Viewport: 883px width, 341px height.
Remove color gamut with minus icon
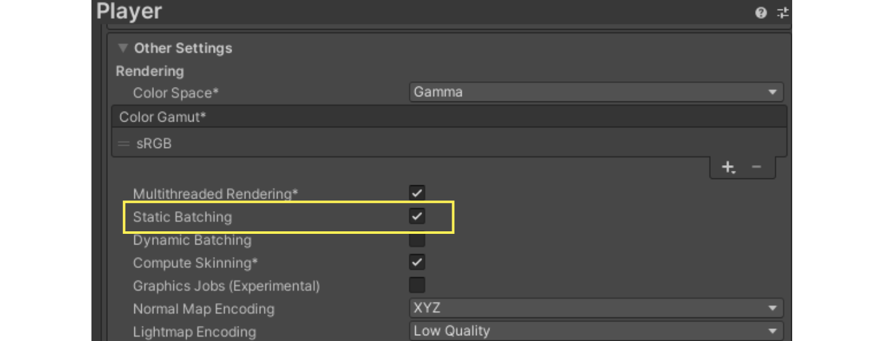[756, 167]
